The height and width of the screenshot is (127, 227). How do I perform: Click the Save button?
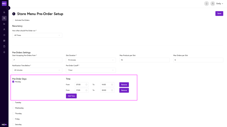[219, 13]
